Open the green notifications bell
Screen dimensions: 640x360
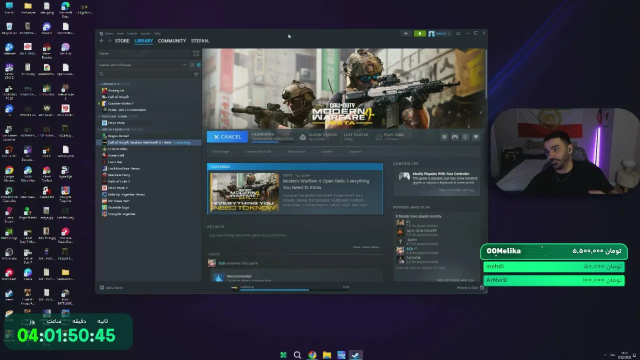420,33
